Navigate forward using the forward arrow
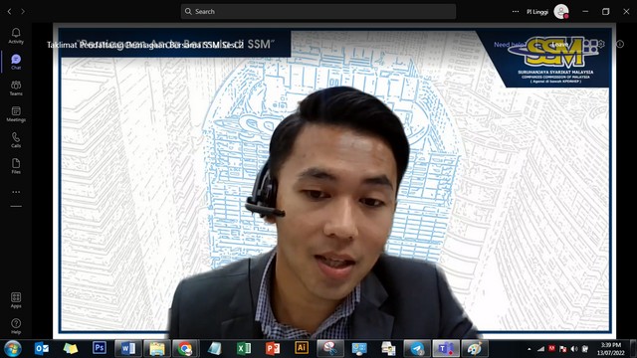This screenshot has width=637, height=358. point(23,11)
